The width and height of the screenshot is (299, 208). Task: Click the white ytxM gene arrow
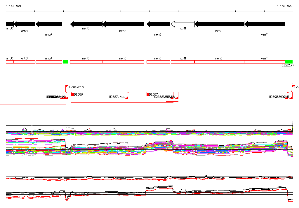point(182,24)
